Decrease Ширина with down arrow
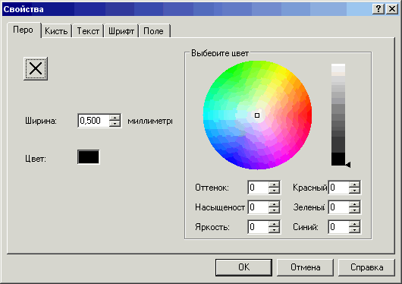The height and width of the screenshot is (284, 402). [115, 124]
